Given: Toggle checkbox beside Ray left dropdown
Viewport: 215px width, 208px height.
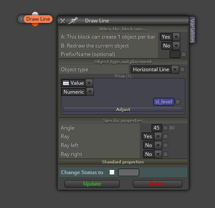Looking at the screenshot, I should coord(165,145).
